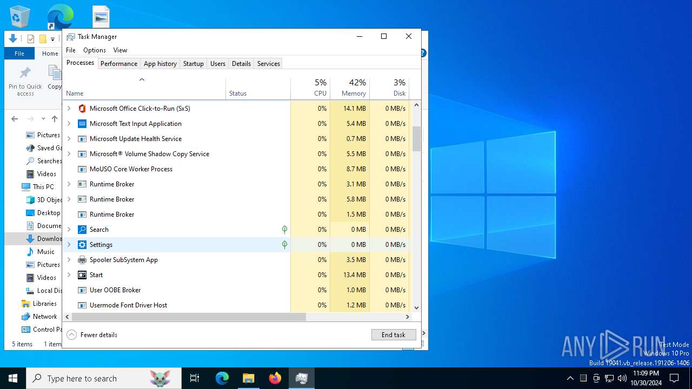Expand Microsoft Text Input Application process
This screenshot has width=692, height=389.
click(69, 124)
